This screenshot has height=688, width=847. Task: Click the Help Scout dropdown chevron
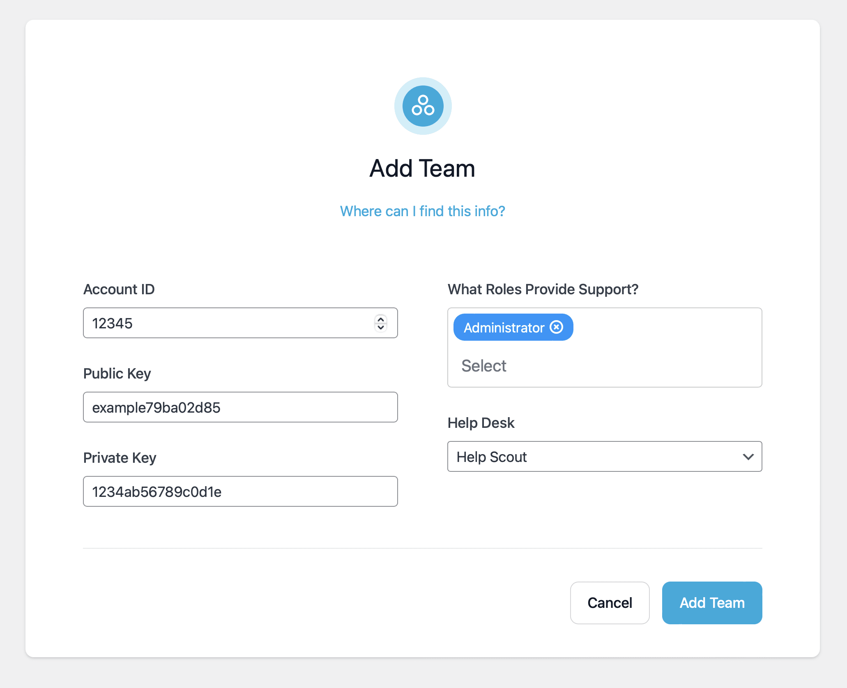(747, 456)
